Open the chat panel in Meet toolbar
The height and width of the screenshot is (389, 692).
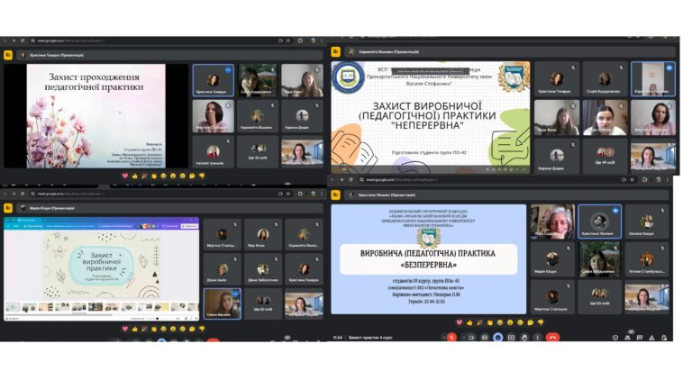pos(640,338)
